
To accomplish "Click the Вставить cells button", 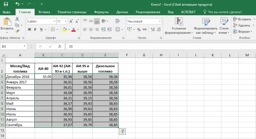I will point(242,19).
